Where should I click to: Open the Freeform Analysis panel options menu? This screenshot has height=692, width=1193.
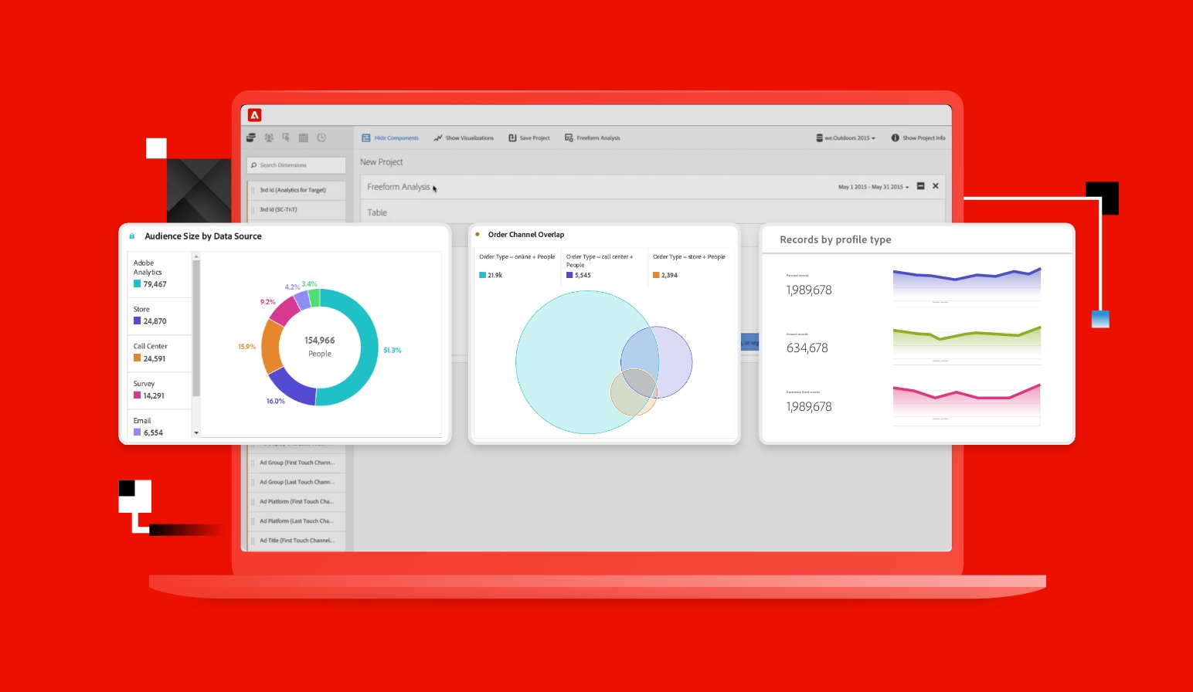tap(920, 186)
